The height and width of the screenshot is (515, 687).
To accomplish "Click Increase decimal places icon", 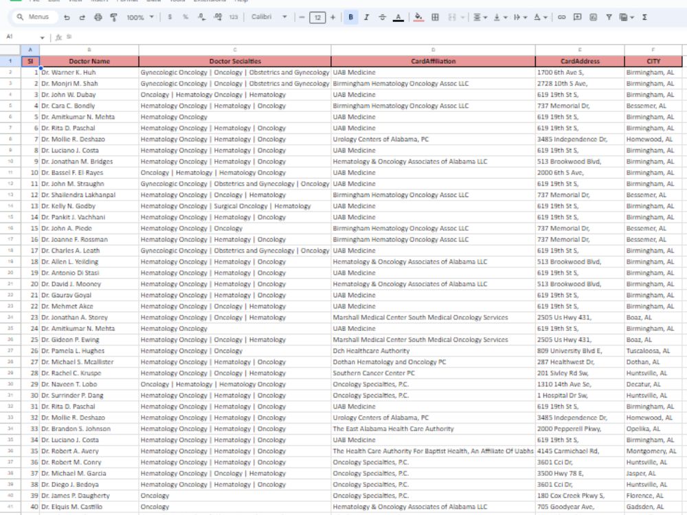I will coord(218,17).
